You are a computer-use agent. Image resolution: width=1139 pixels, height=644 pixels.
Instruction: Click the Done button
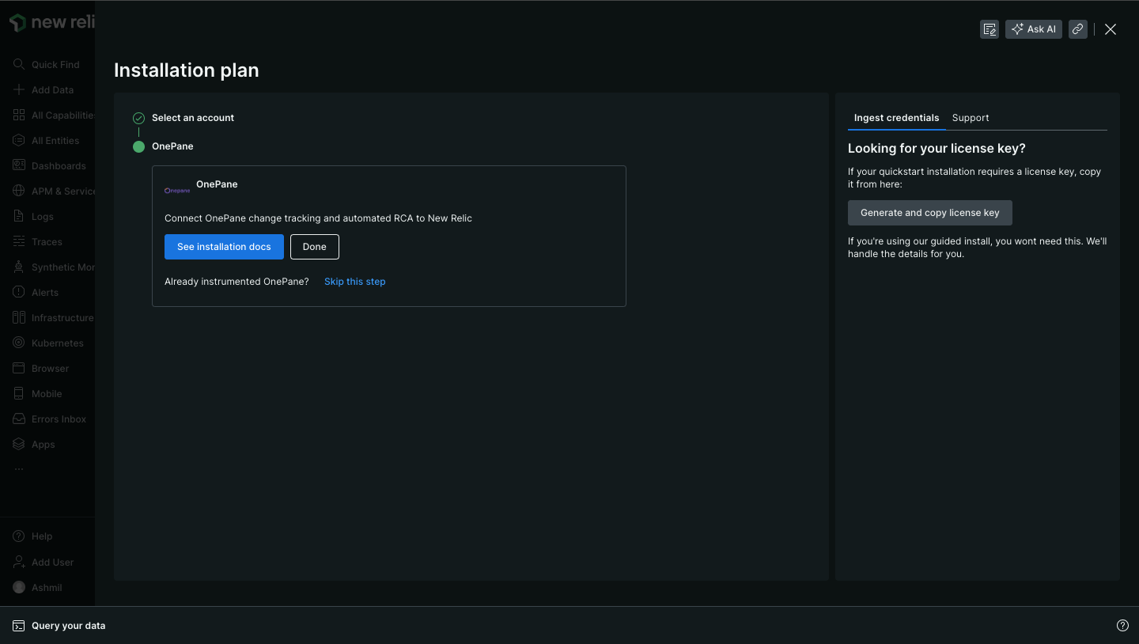(x=315, y=247)
